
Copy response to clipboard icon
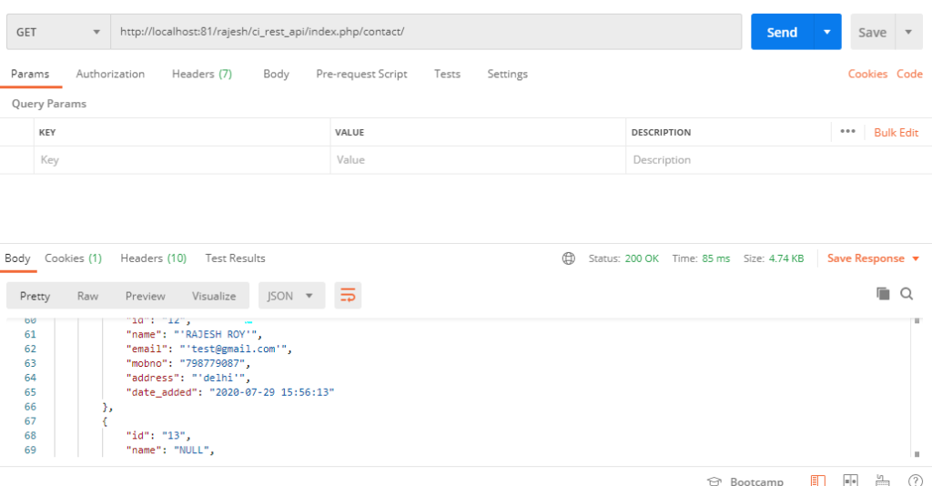point(883,293)
